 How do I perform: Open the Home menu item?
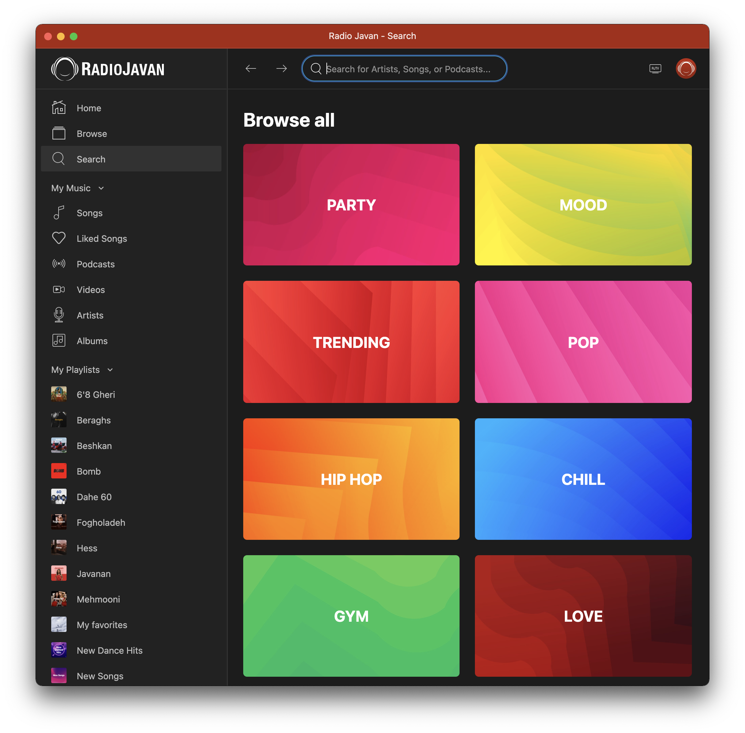pyautogui.click(x=131, y=108)
